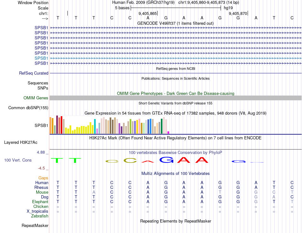The width and height of the screenshot is (302, 233).
Task: Select the Dog species row label
Action: [45, 197]
